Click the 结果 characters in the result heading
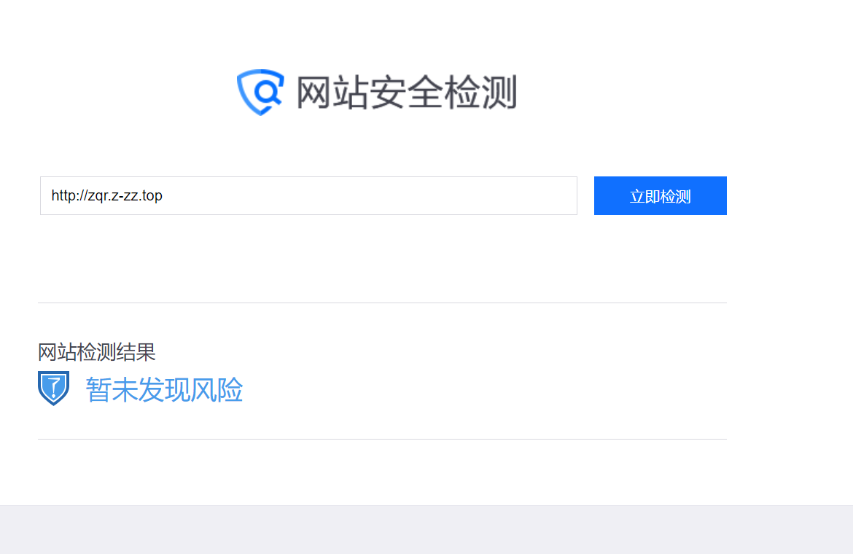Image resolution: width=853 pixels, height=554 pixels. (x=136, y=352)
